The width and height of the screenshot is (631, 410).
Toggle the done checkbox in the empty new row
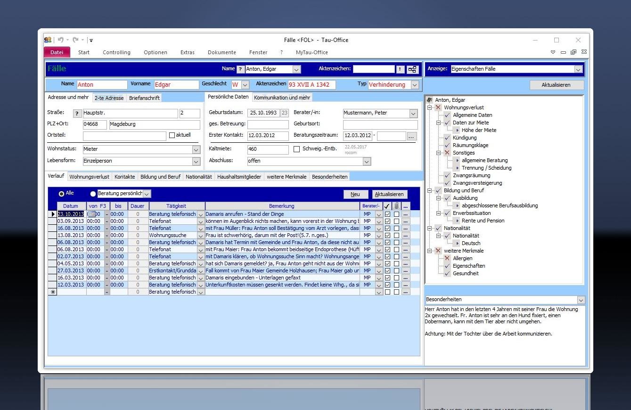click(x=387, y=292)
